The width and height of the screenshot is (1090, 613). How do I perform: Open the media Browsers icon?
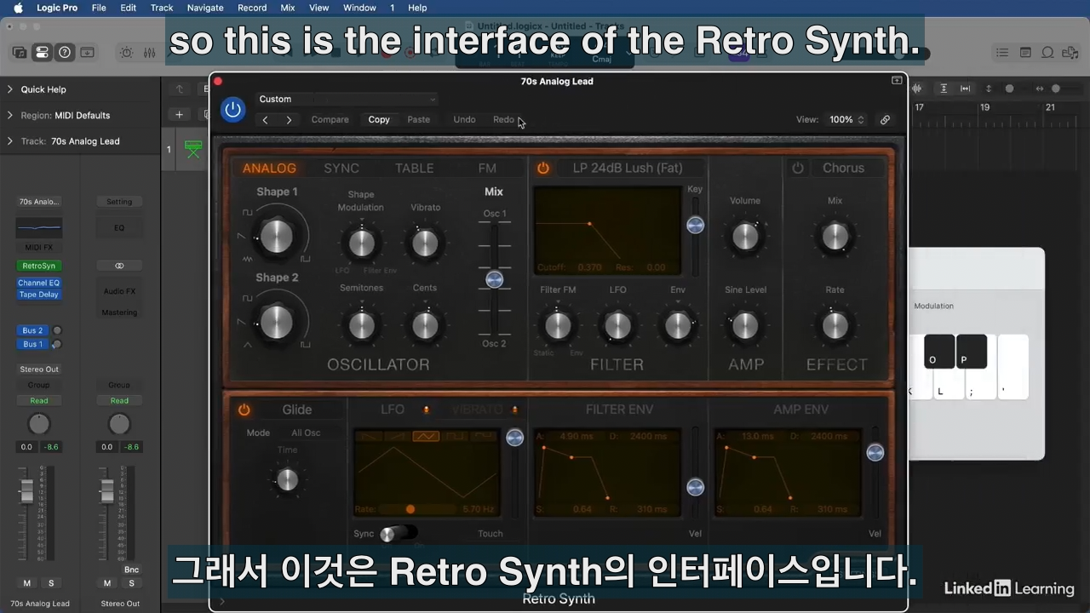[x=1070, y=53]
